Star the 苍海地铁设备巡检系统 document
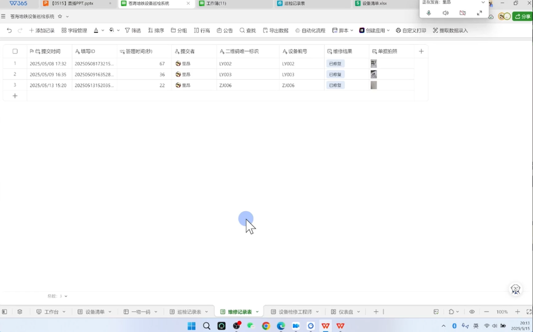The height and width of the screenshot is (332, 533). pyautogui.click(x=60, y=16)
